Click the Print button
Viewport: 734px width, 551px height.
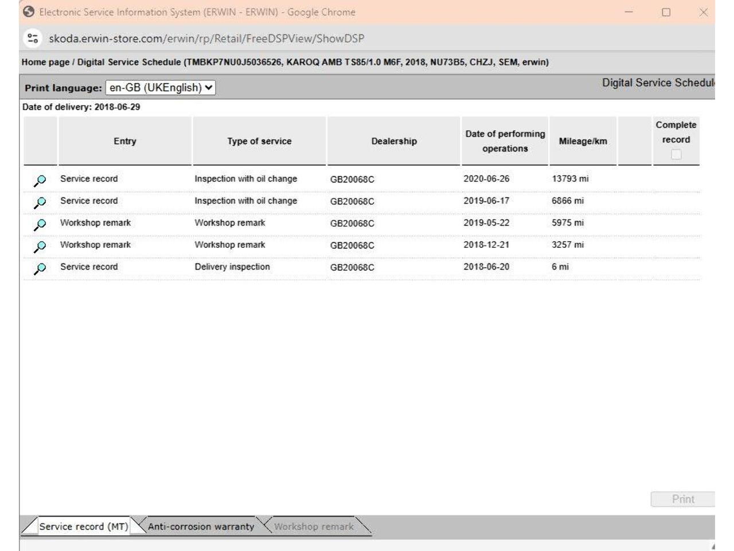(682, 499)
